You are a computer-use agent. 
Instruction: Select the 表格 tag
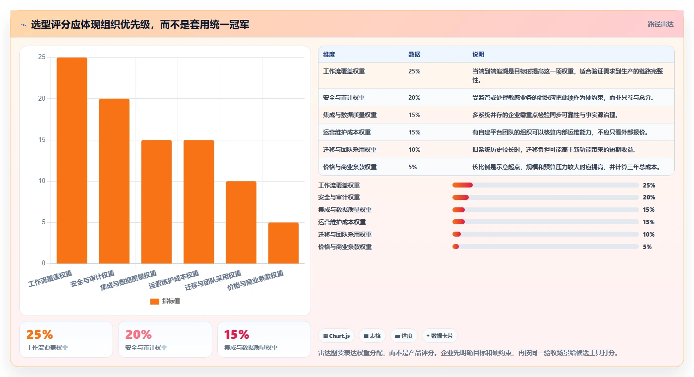coord(372,336)
